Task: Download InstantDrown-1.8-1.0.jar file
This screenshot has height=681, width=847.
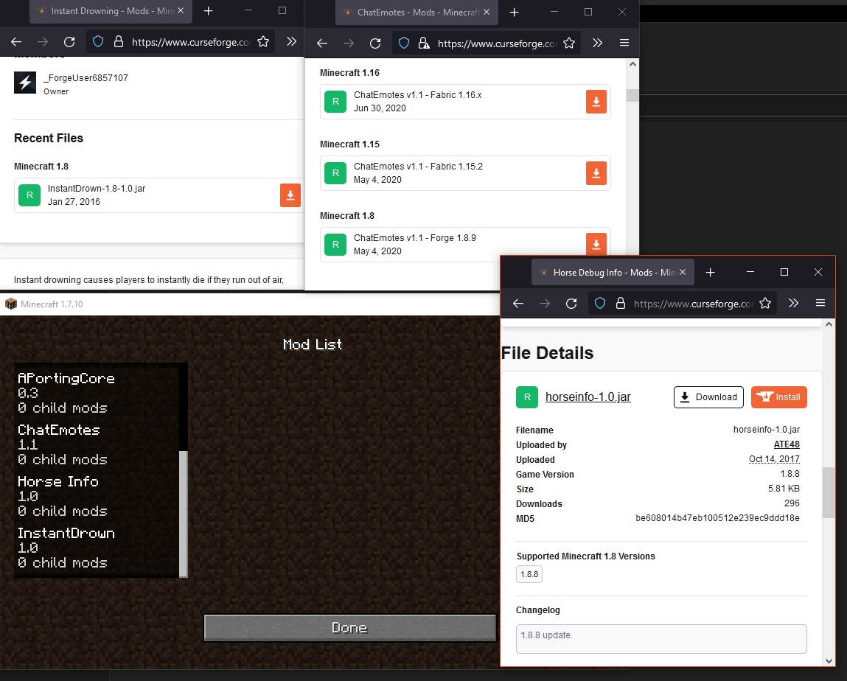Action: coord(290,195)
